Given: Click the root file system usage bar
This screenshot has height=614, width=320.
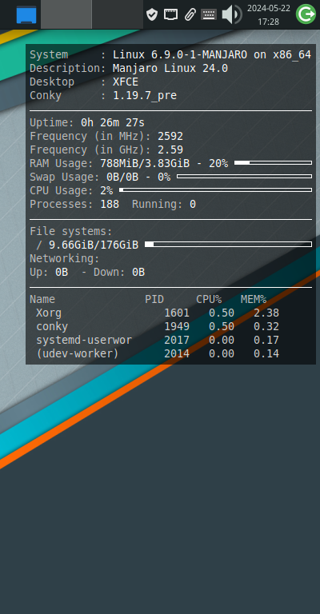Looking at the screenshot, I should click(228, 245).
